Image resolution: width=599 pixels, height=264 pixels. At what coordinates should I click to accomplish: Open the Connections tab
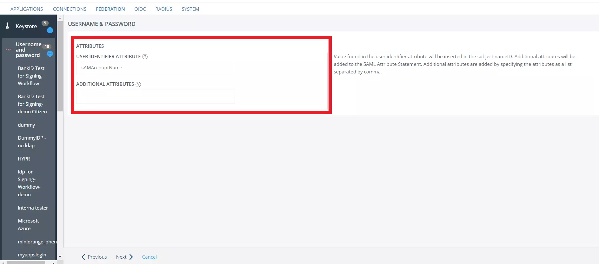tap(70, 9)
